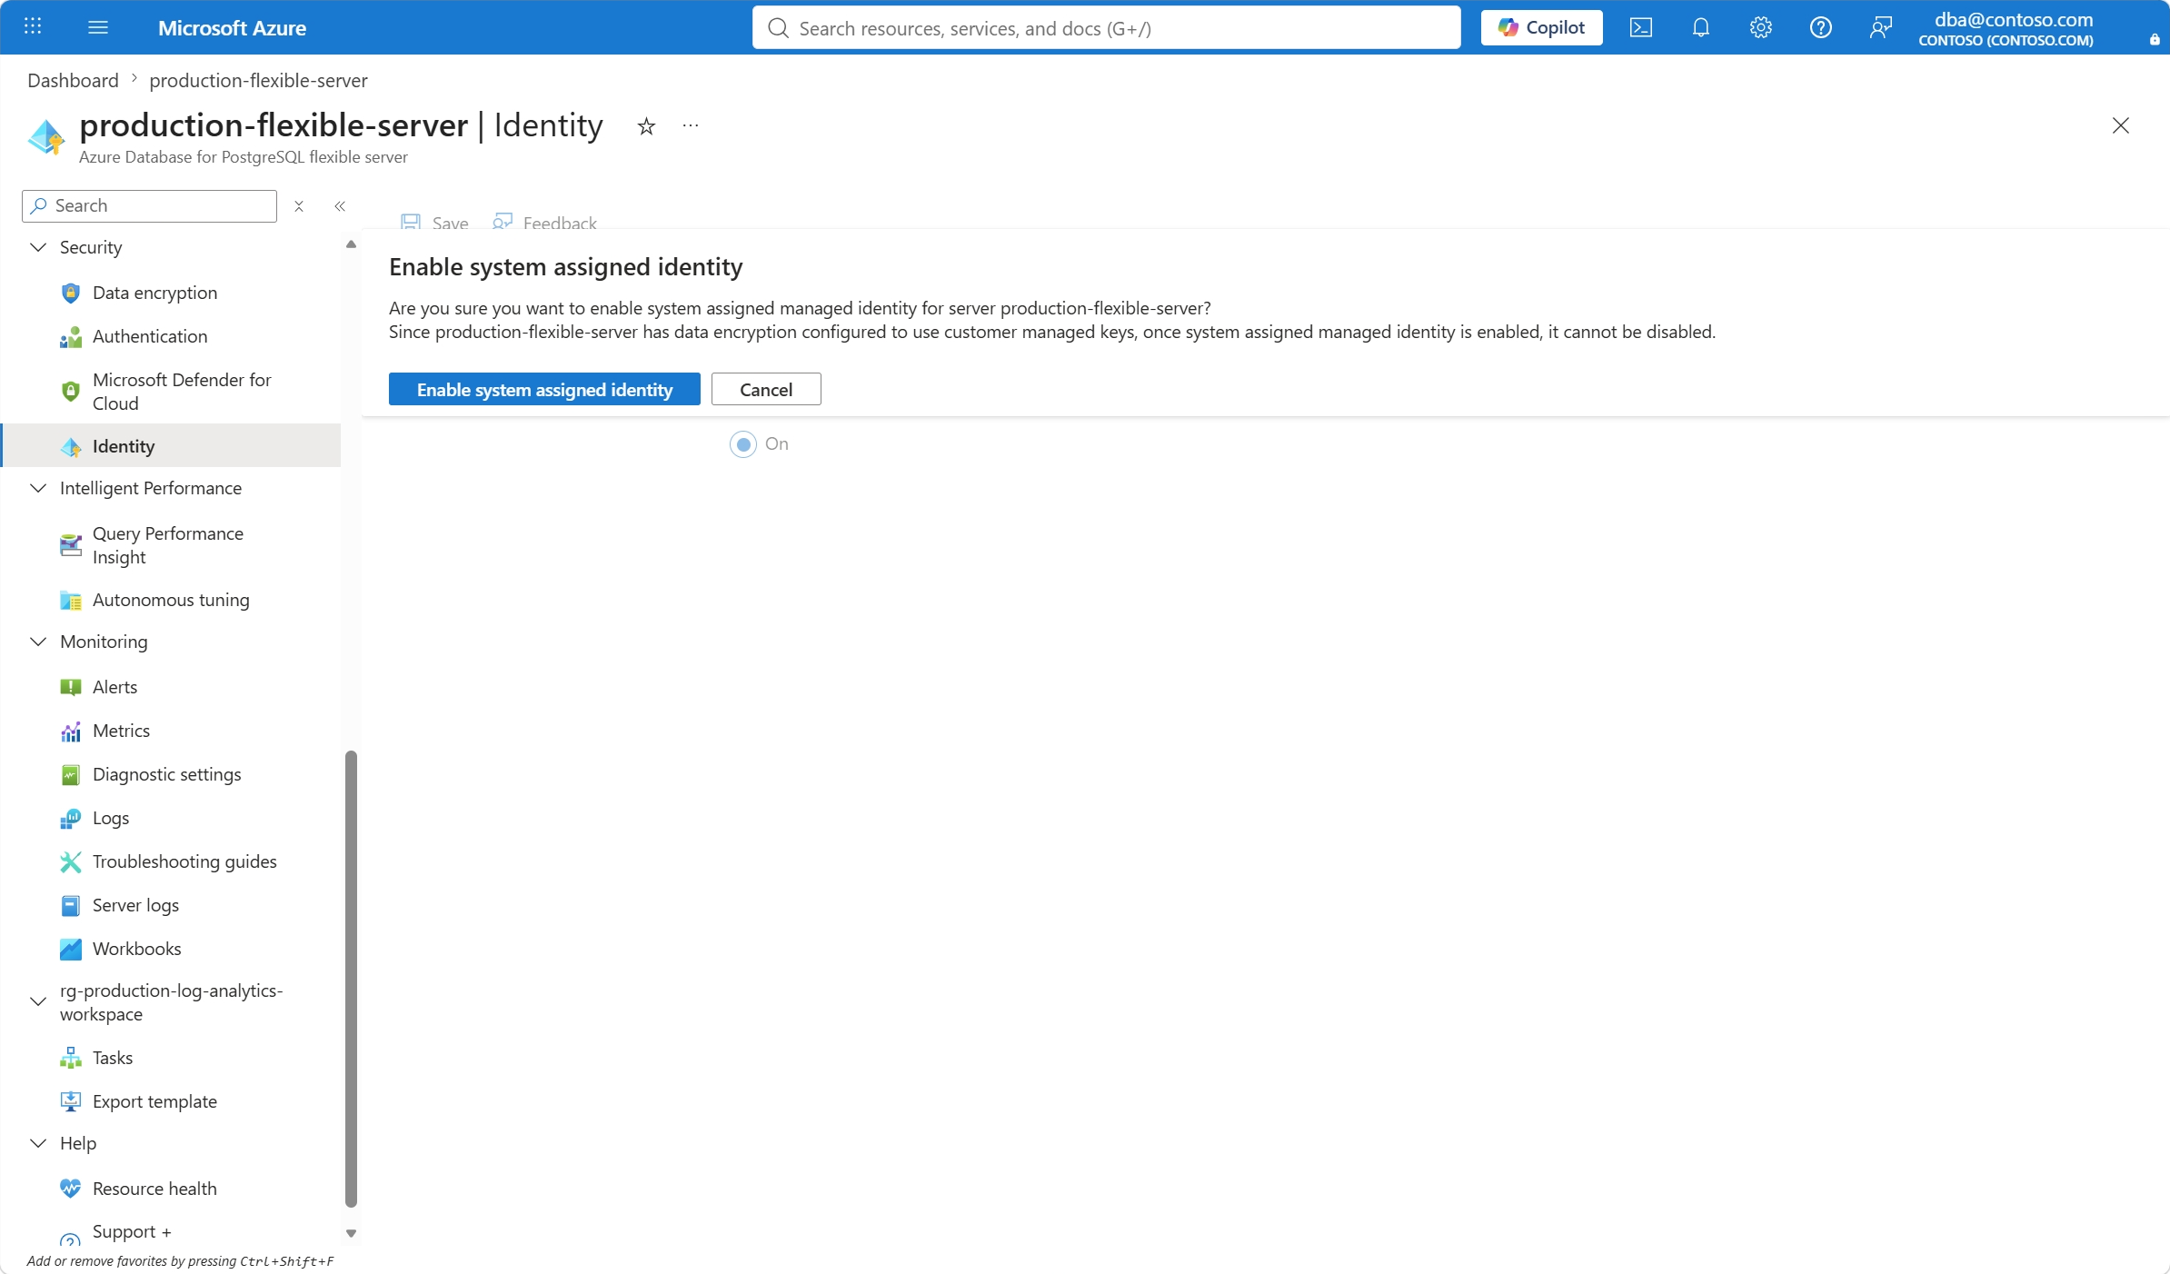Screen dimensions: 2170x1274
Task: Cancel the enable identity dialog
Action: [766, 389]
